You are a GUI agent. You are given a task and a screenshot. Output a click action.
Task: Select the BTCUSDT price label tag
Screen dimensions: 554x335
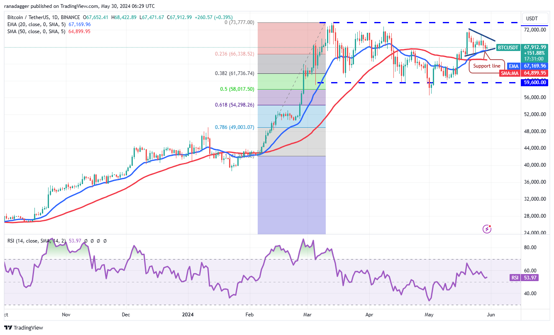tap(508, 48)
